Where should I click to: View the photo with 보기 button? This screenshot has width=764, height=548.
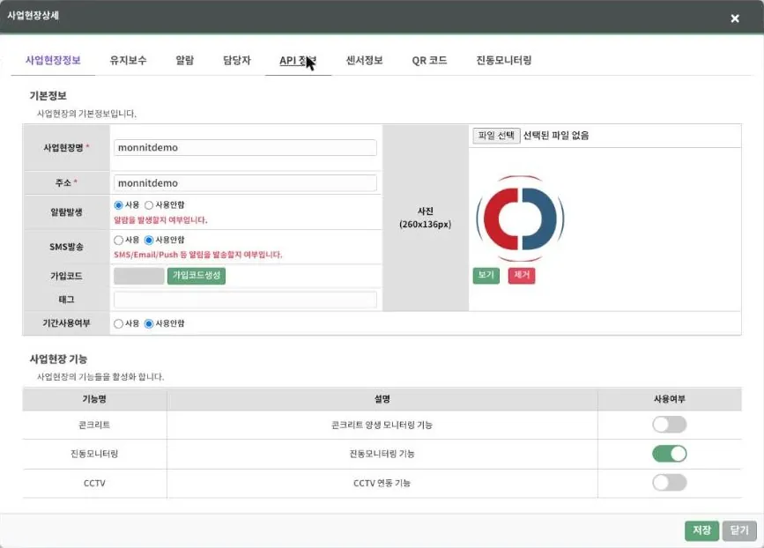[486, 275]
